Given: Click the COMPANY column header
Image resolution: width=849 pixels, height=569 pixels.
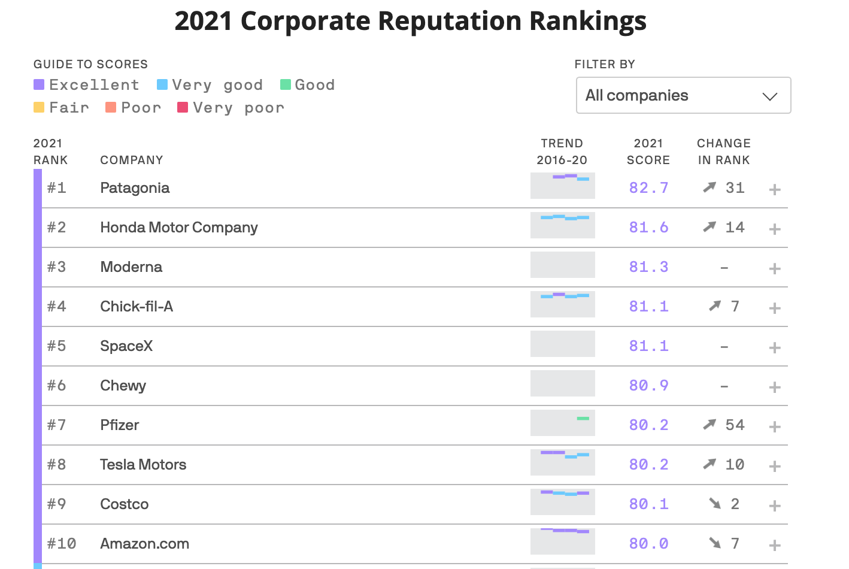Looking at the screenshot, I should click(131, 160).
